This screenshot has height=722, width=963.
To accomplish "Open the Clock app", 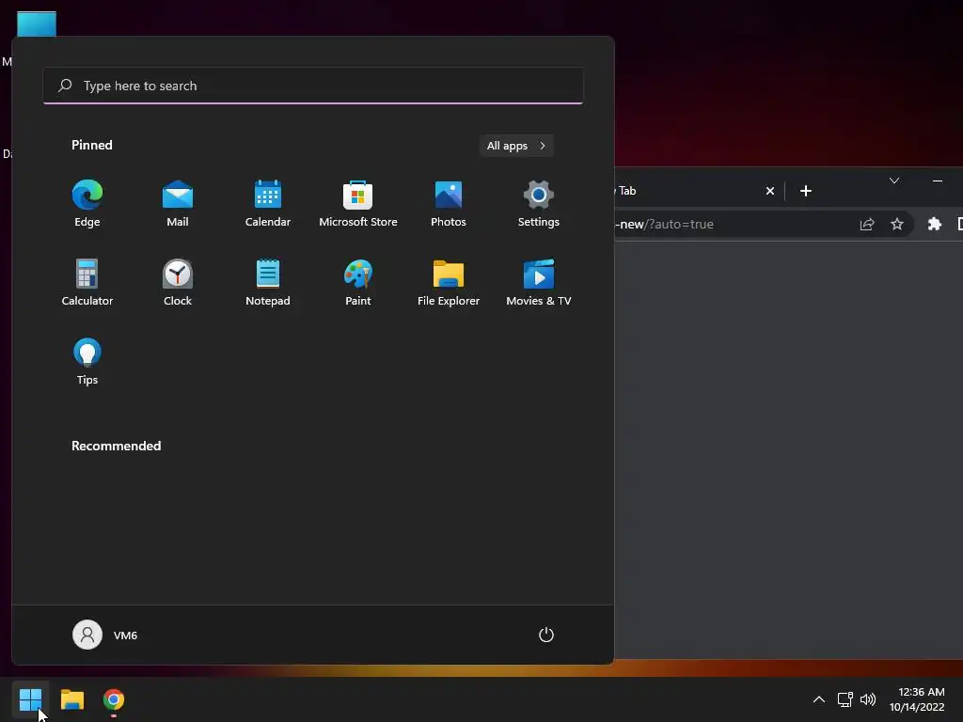I will tap(178, 283).
